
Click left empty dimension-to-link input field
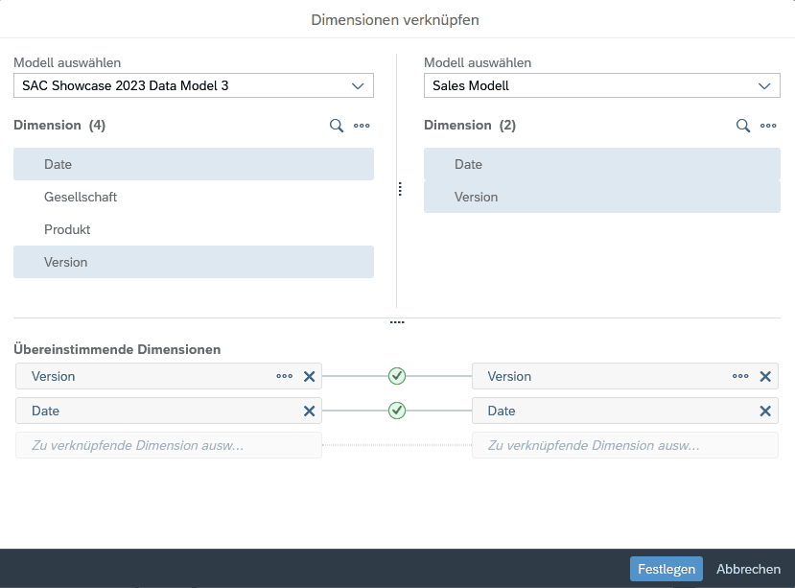[x=169, y=446]
